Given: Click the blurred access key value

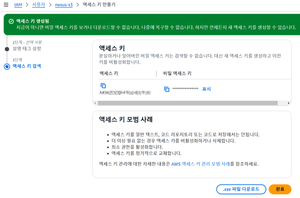Looking at the screenshot, I should tap(125, 93).
